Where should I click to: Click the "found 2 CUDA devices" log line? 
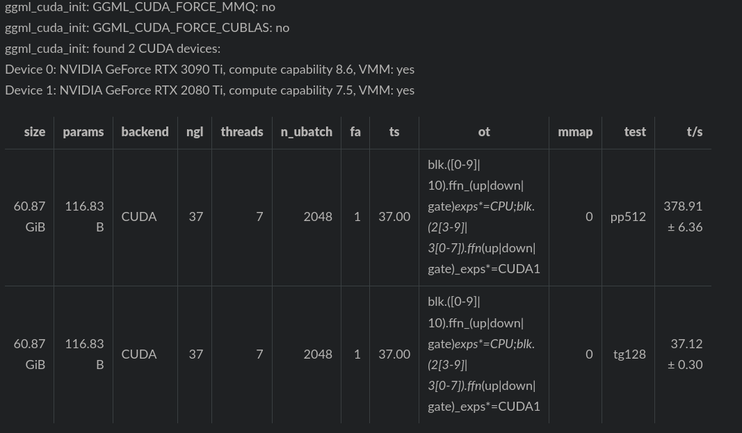113,49
